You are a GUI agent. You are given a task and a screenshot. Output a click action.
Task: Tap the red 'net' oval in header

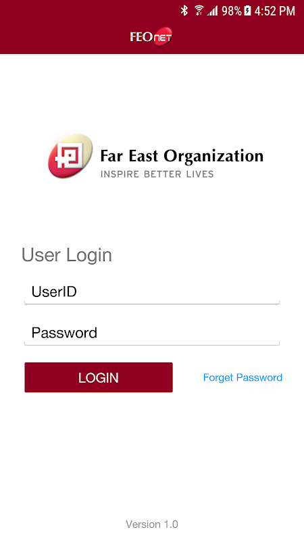point(162,36)
